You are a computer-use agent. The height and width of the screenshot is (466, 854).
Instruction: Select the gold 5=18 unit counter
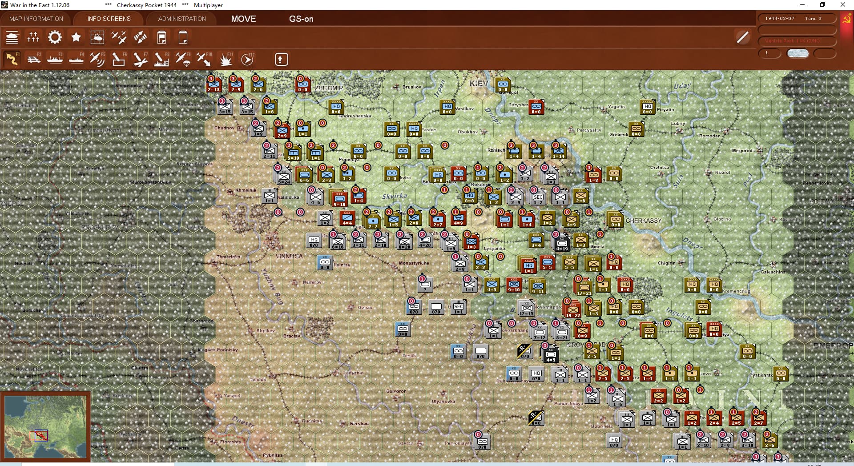pyautogui.click(x=293, y=153)
